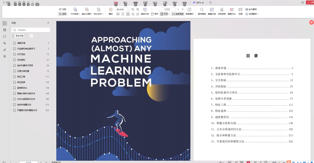Image resolution: width=314 pixels, height=163 pixels.
Task: Switch to the 工具 tab
Action: (x=165, y=3)
